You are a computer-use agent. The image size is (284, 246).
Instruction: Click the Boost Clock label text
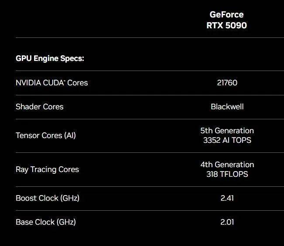(x=37, y=198)
